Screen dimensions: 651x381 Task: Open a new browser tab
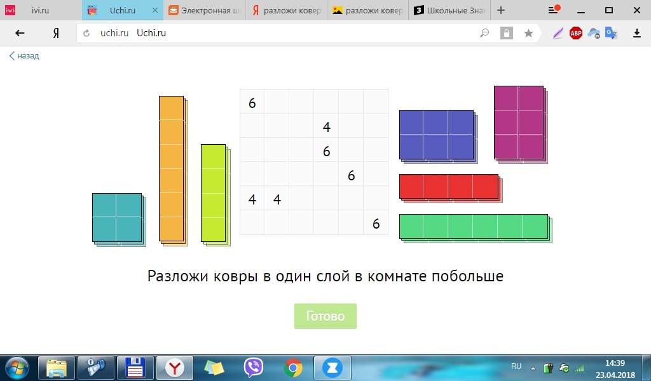tap(501, 11)
